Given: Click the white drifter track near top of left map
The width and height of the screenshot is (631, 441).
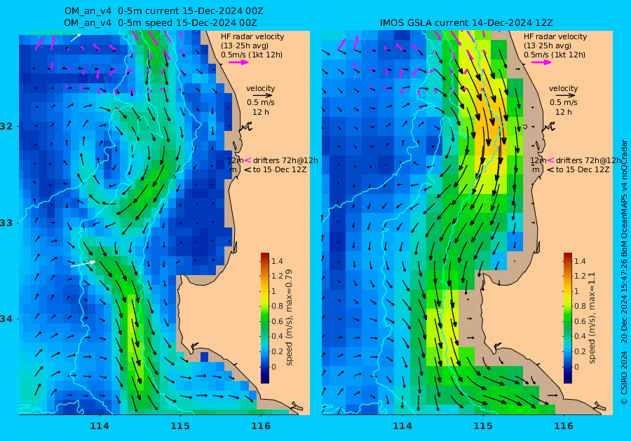Looking at the screenshot, I should [x=75, y=38].
